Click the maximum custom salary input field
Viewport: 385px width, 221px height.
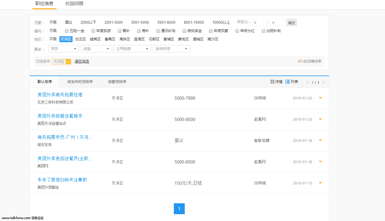click(x=278, y=22)
